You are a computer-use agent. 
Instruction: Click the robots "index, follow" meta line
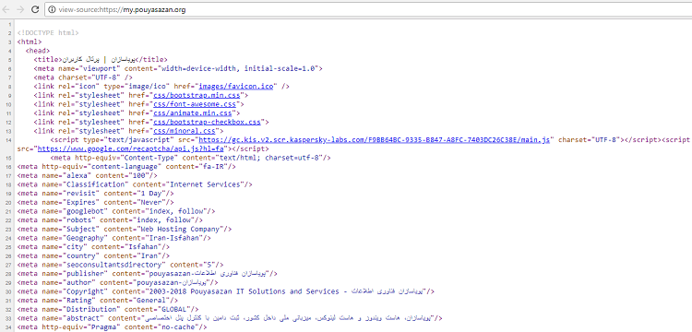pos(110,220)
